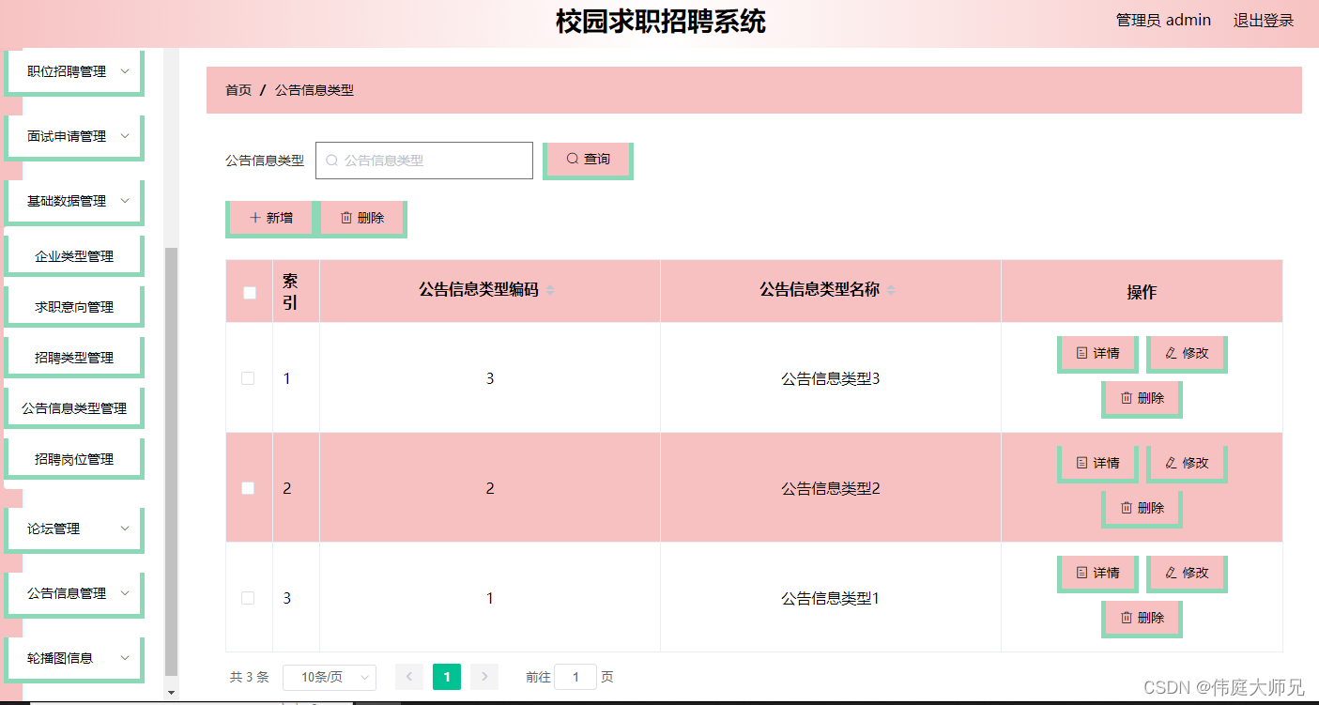The height and width of the screenshot is (705, 1319).
Task: Click 退出登录 to log out
Action: [x=1264, y=20]
